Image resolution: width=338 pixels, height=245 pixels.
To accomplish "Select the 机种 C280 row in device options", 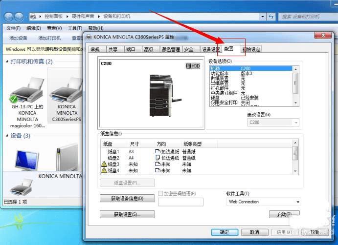I will click(251, 68).
